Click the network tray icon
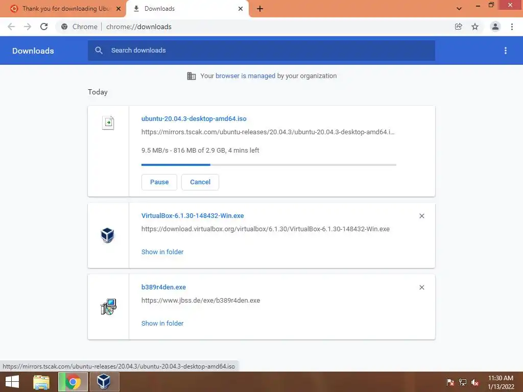 [x=463, y=382]
